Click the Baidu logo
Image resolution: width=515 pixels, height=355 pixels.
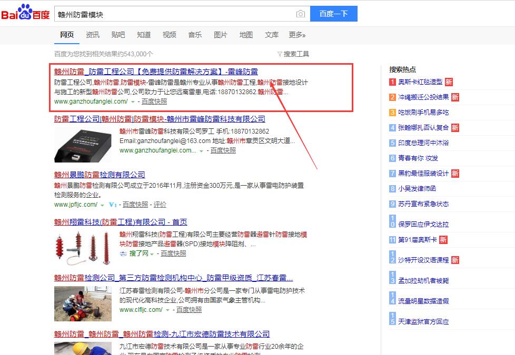point(25,13)
